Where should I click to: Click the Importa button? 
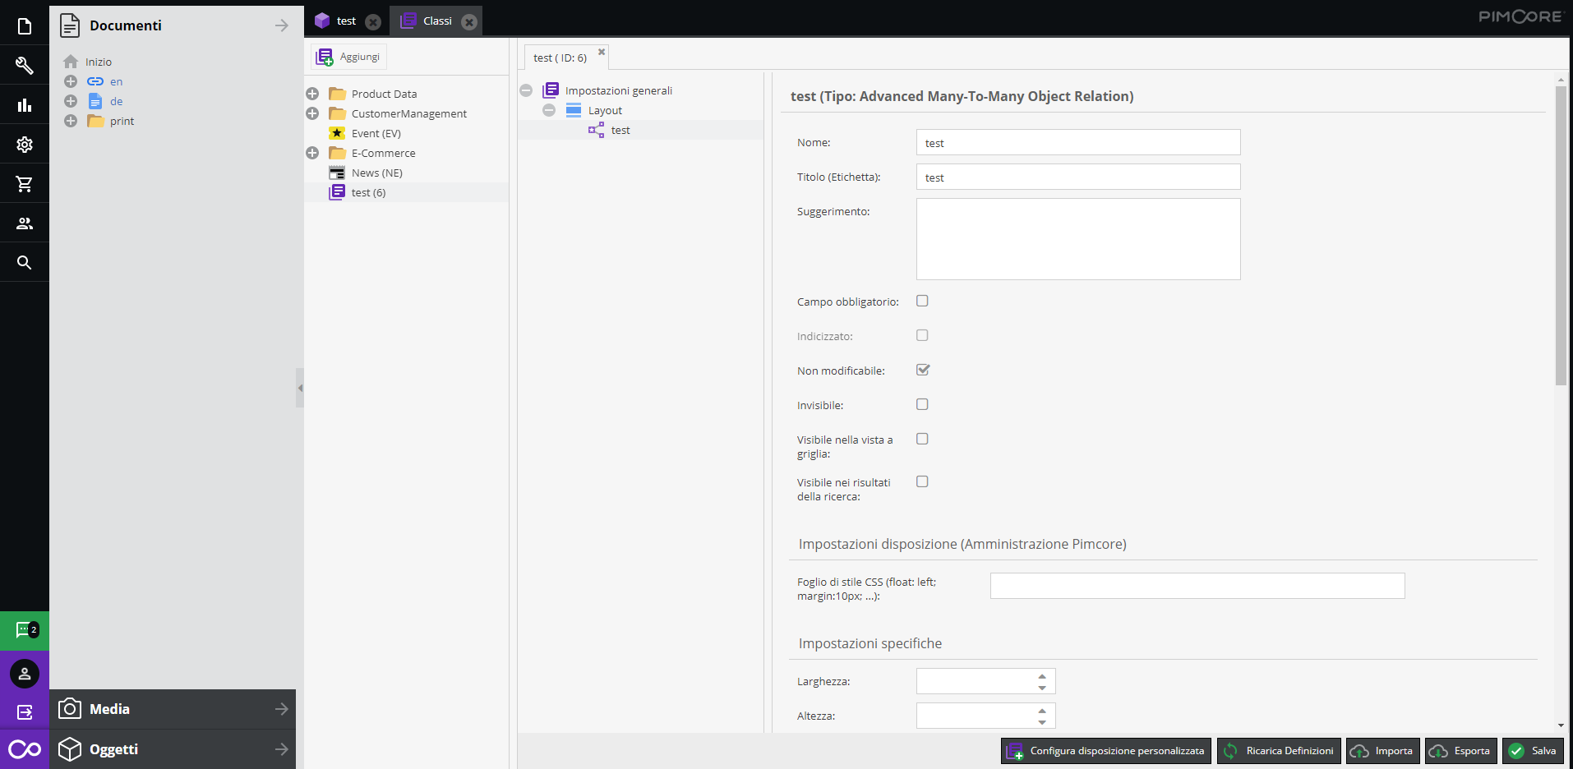[x=1382, y=751]
